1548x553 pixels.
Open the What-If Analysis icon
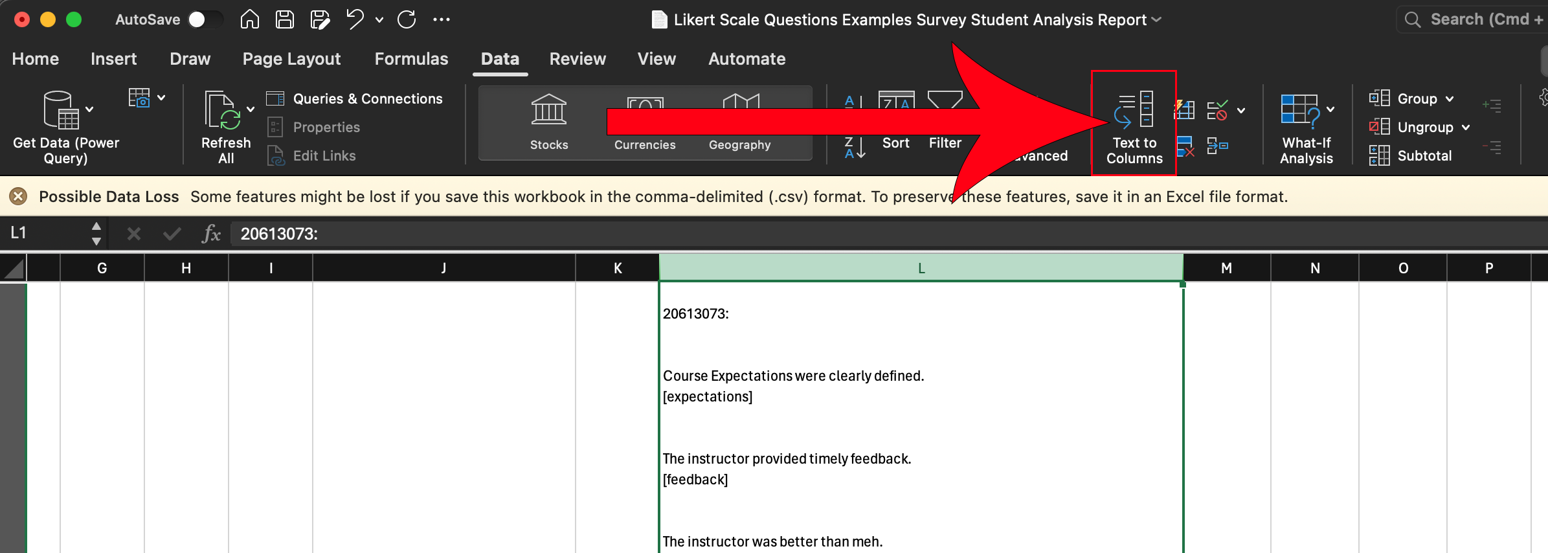click(1300, 110)
